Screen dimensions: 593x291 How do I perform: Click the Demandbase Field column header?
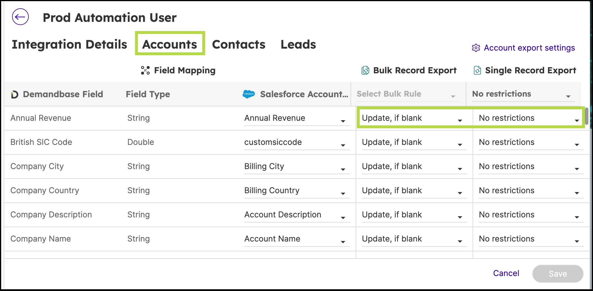tap(63, 94)
